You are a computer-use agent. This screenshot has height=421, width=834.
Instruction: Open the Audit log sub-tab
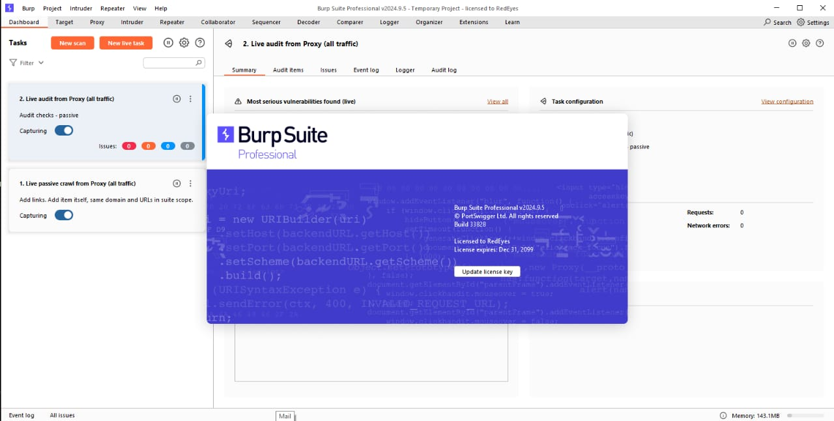(444, 70)
